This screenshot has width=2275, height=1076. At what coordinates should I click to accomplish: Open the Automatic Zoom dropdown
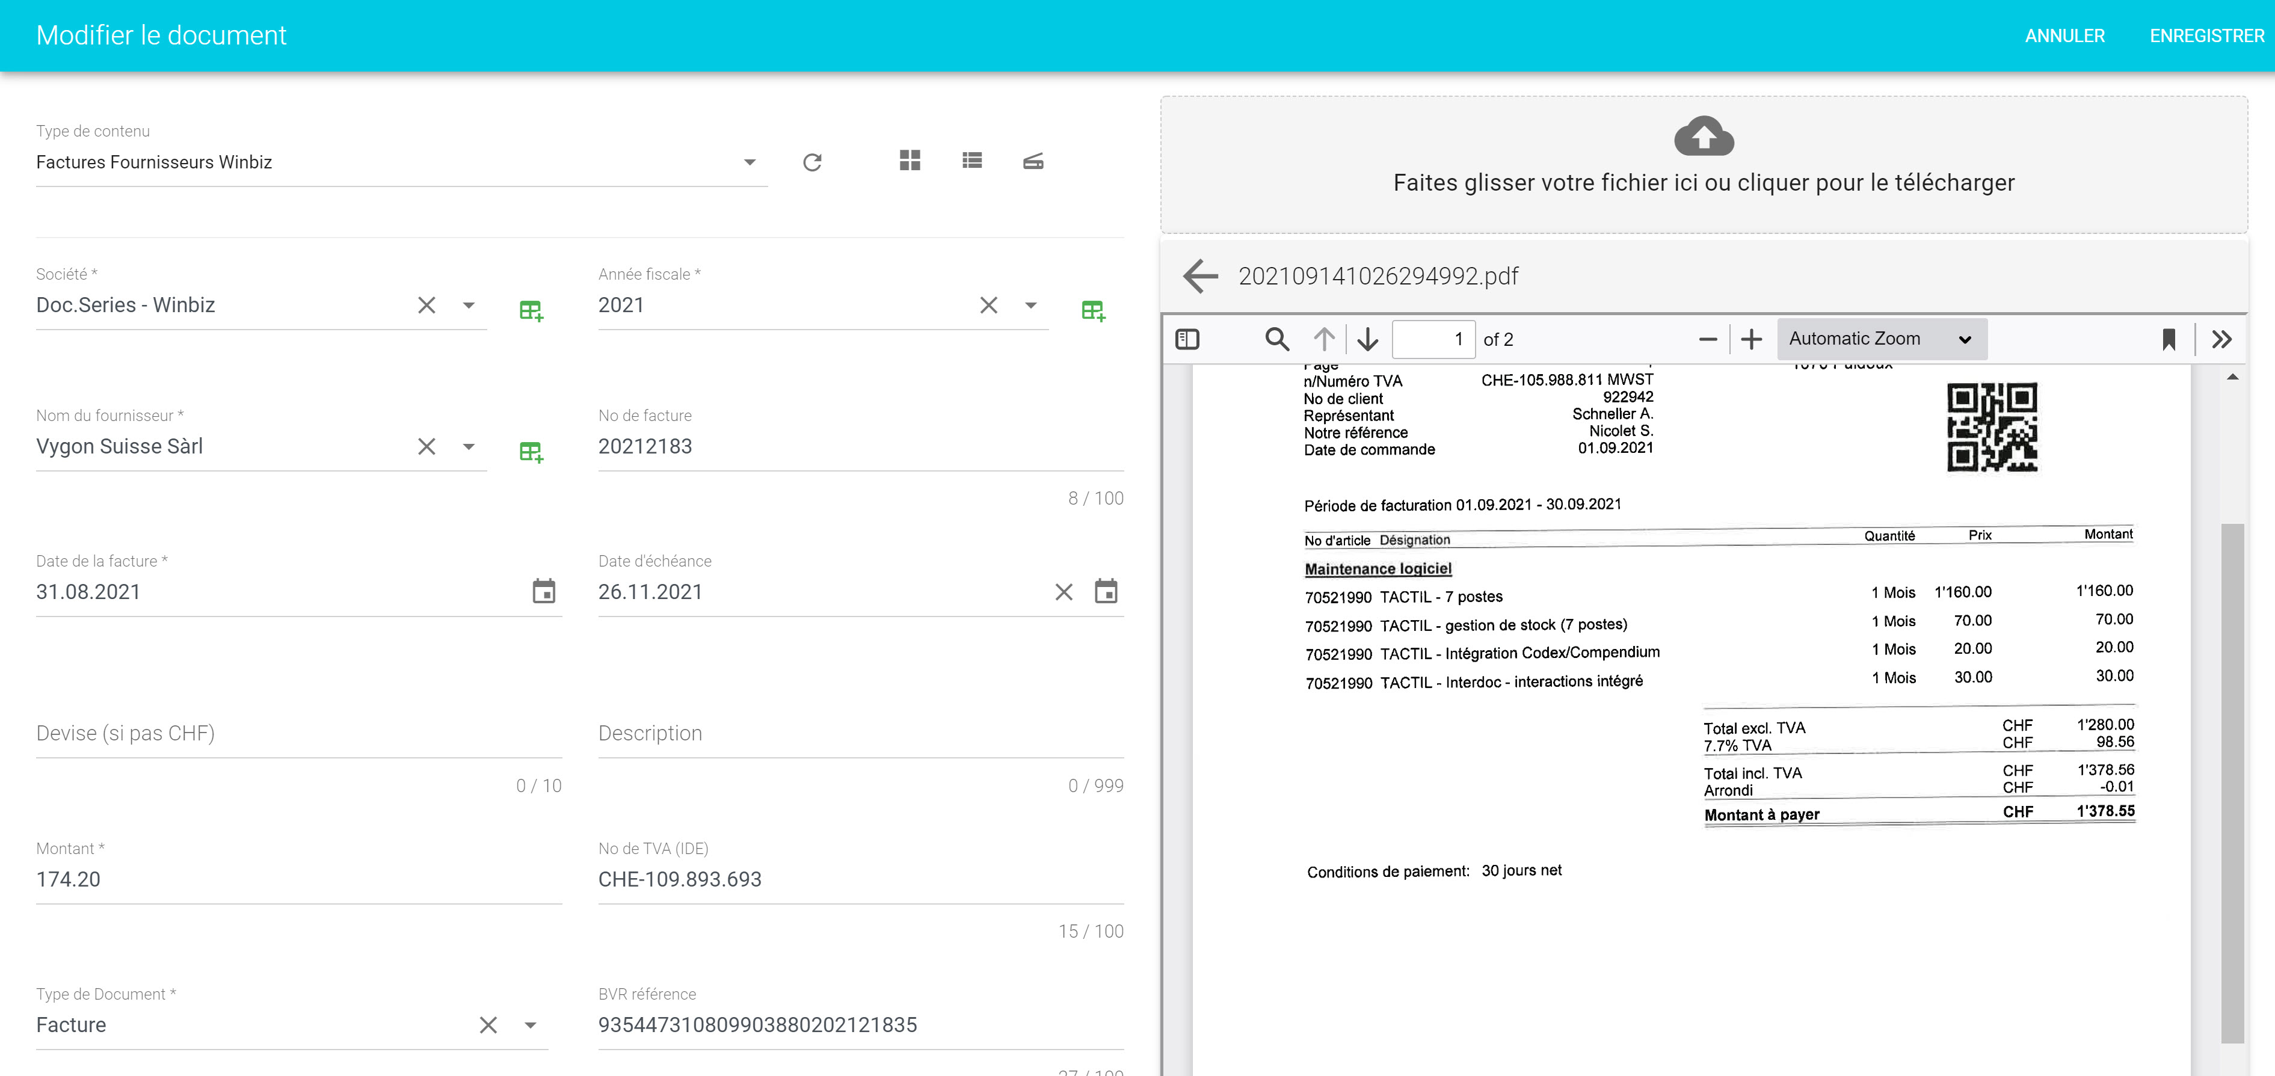click(x=1882, y=339)
